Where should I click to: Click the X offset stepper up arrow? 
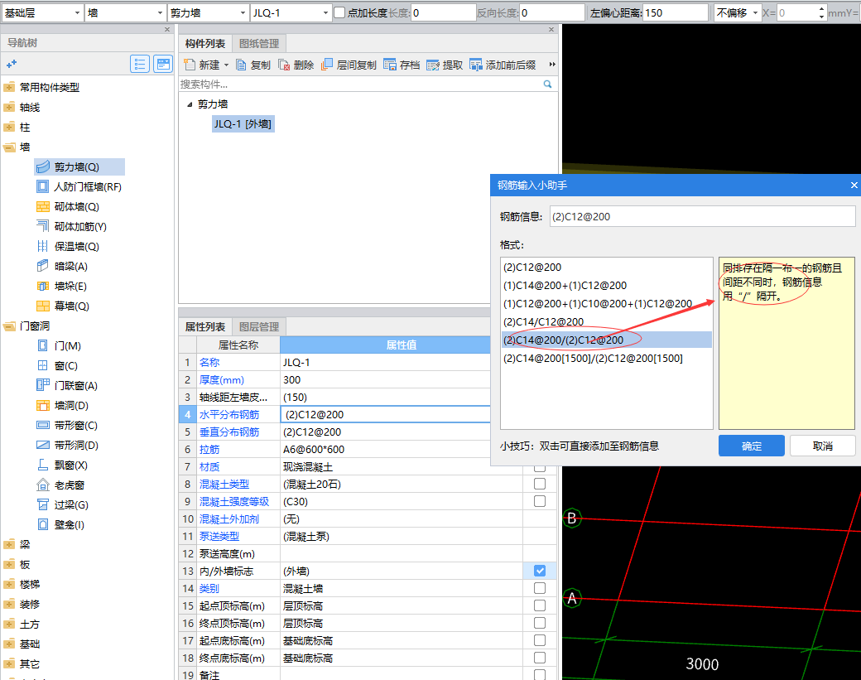click(x=821, y=9)
